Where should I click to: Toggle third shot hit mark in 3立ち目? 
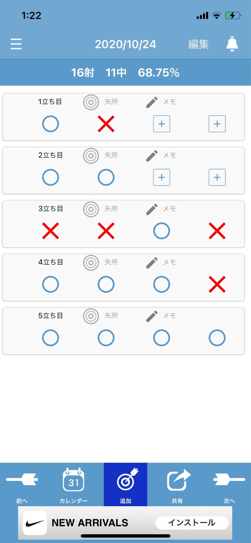[162, 231]
